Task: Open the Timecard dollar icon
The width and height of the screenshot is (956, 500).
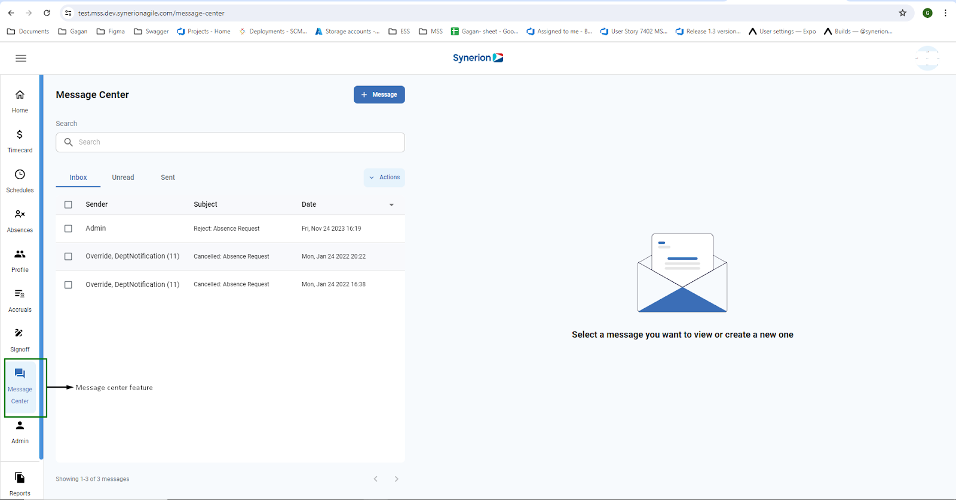Action: (x=20, y=135)
